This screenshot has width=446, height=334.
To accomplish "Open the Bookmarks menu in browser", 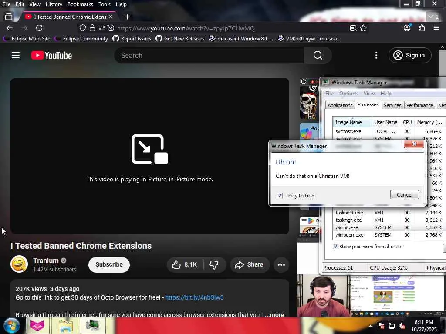I will point(80,4).
